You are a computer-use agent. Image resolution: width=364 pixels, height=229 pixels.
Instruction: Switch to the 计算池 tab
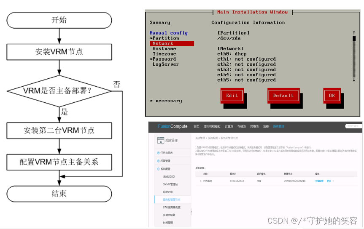tap(229, 126)
